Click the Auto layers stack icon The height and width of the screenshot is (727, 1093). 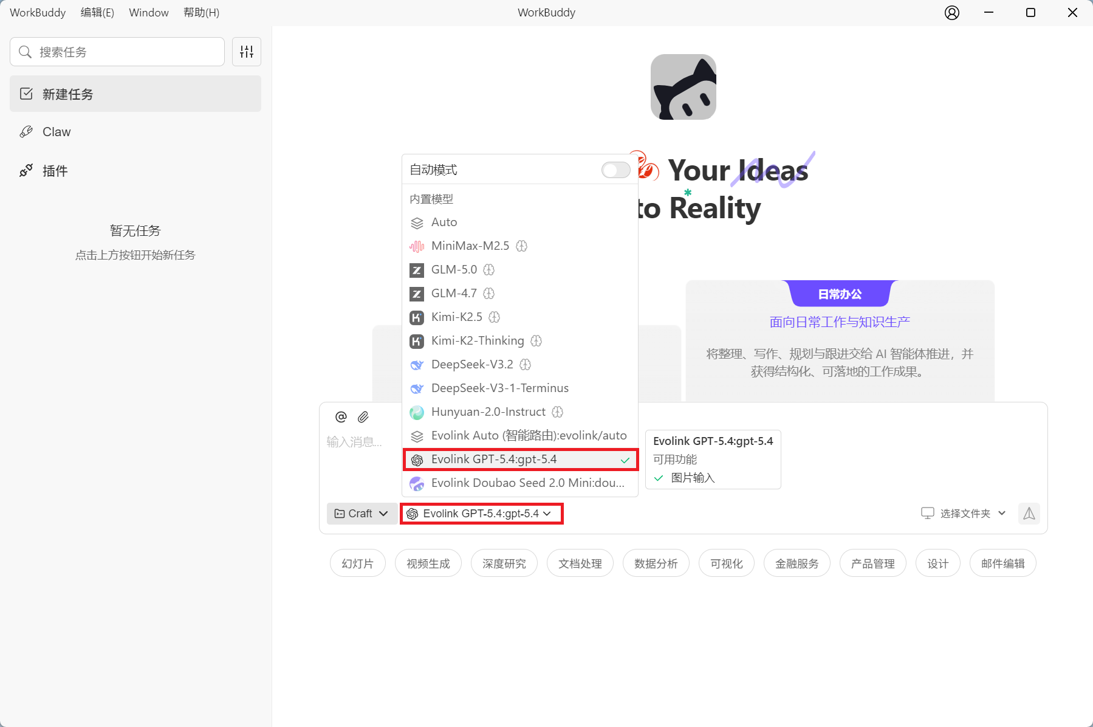pos(417,222)
